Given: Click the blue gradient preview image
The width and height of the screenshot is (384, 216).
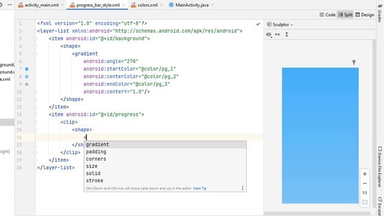Looking at the screenshot, I should pyautogui.click(x=320, y=136).
